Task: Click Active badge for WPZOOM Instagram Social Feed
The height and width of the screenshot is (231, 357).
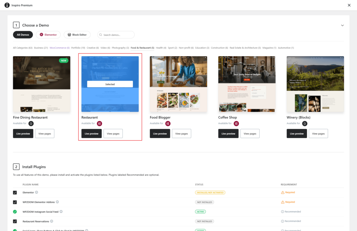Action: 200,212
